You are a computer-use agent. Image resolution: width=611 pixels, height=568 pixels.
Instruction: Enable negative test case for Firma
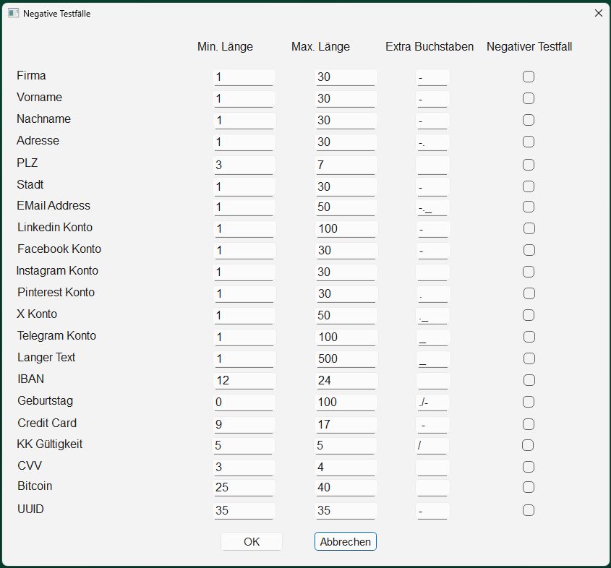pyautogui.click(x=529, y=77)
